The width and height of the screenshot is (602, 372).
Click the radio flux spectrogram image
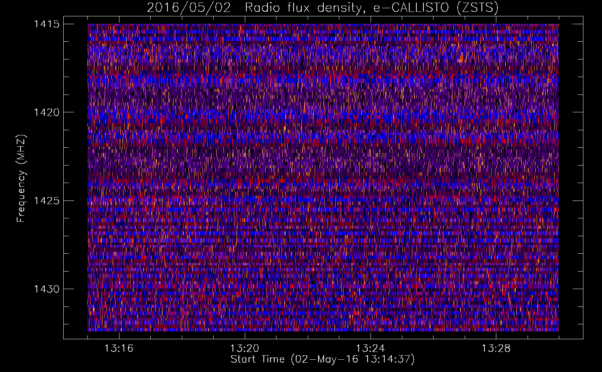pyautogui.click(x=323, y=177)
